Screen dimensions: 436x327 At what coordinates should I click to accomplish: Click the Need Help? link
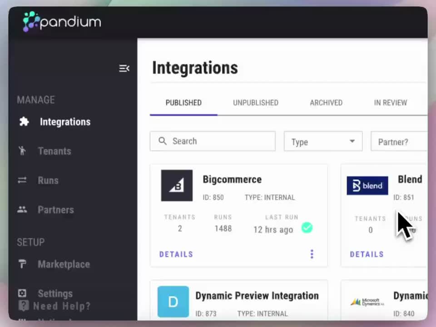62,306
